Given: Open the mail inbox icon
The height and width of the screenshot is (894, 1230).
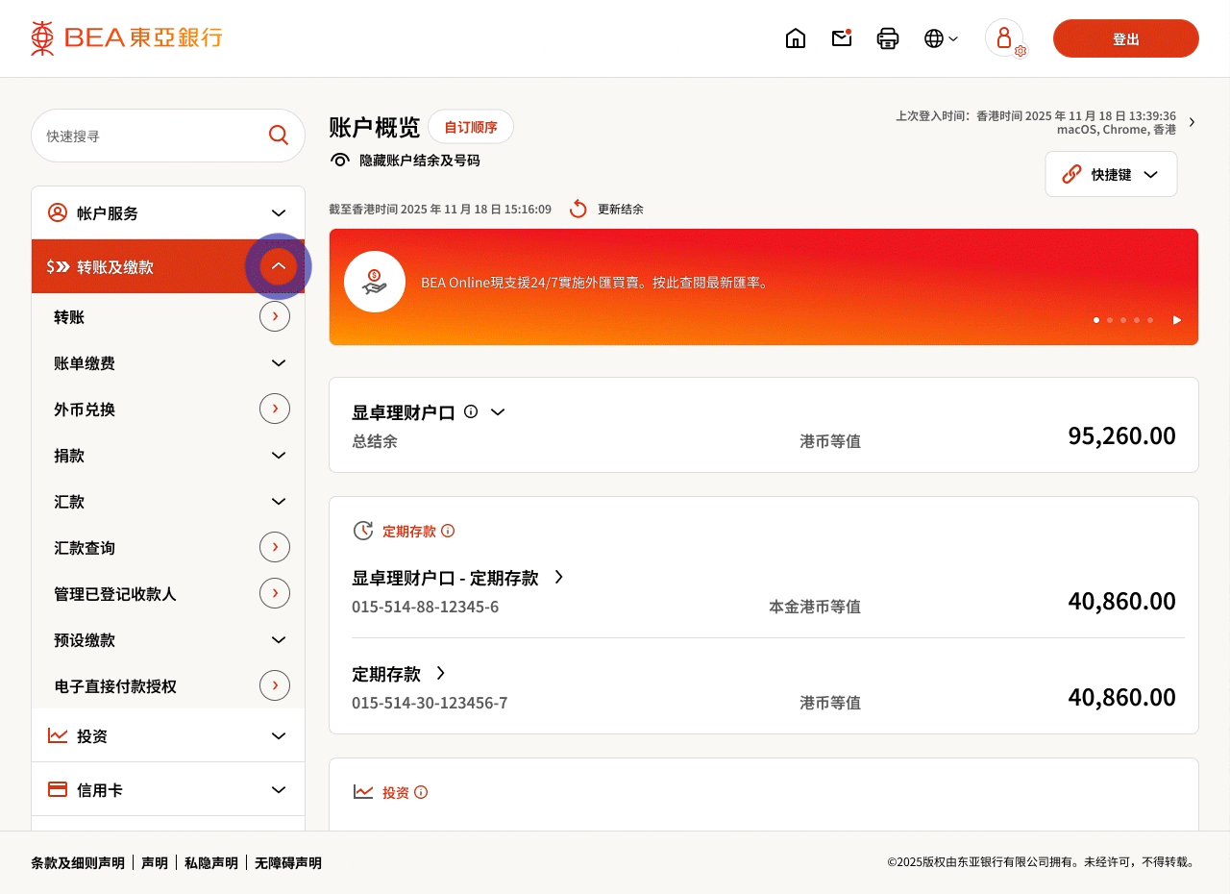Looking at the screenshot, I should click(842, 38).
